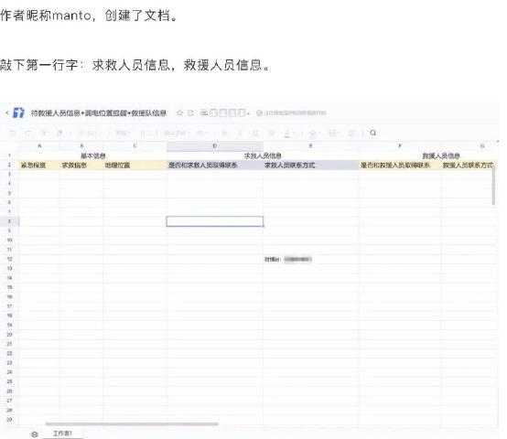
Task: Select column F header
Action: click(400, 146)
